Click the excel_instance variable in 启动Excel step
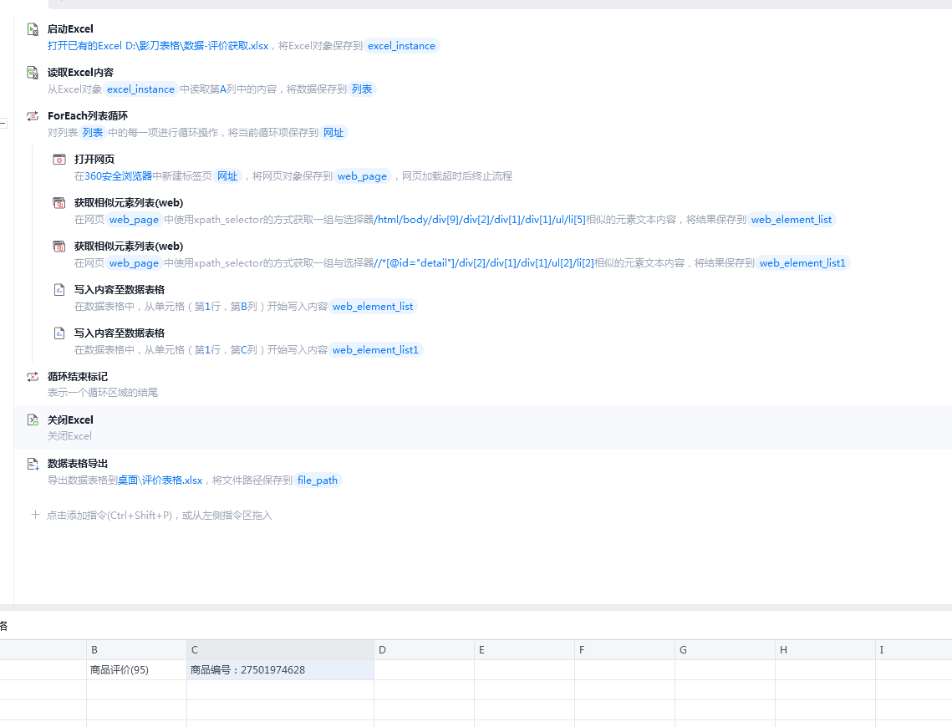This screenshot has width=952, height=727. [401, 46]
